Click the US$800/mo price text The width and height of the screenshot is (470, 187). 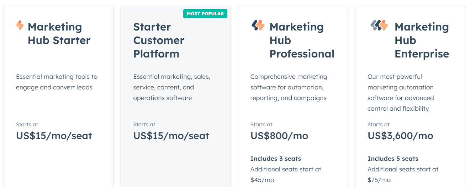click(279, 136)
